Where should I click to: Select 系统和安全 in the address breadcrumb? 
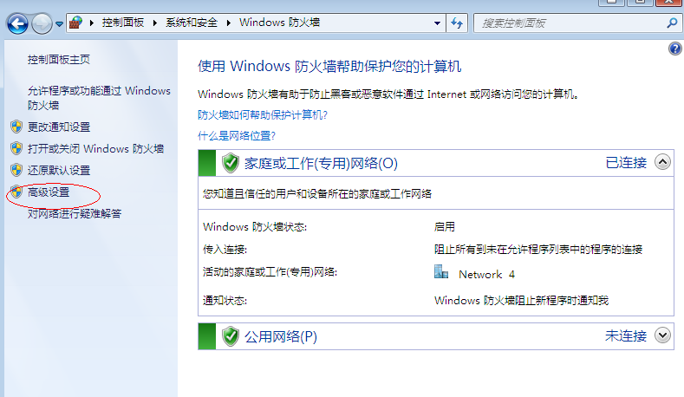(x=192, y=23)
